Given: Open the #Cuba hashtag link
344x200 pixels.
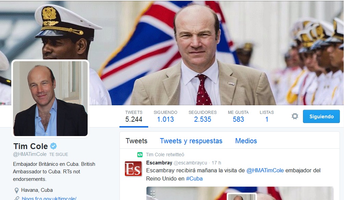Looking at the screenshot, I should [x=194, y=178].
